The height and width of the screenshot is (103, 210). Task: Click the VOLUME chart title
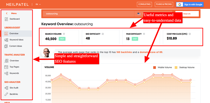click(x=49, y=67)
